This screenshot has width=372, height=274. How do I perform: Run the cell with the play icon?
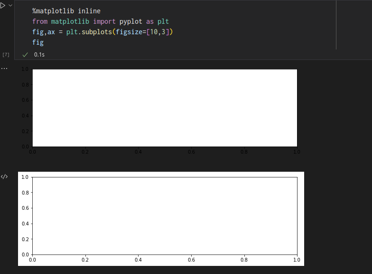pyautogui.click(x=3, y=6)
